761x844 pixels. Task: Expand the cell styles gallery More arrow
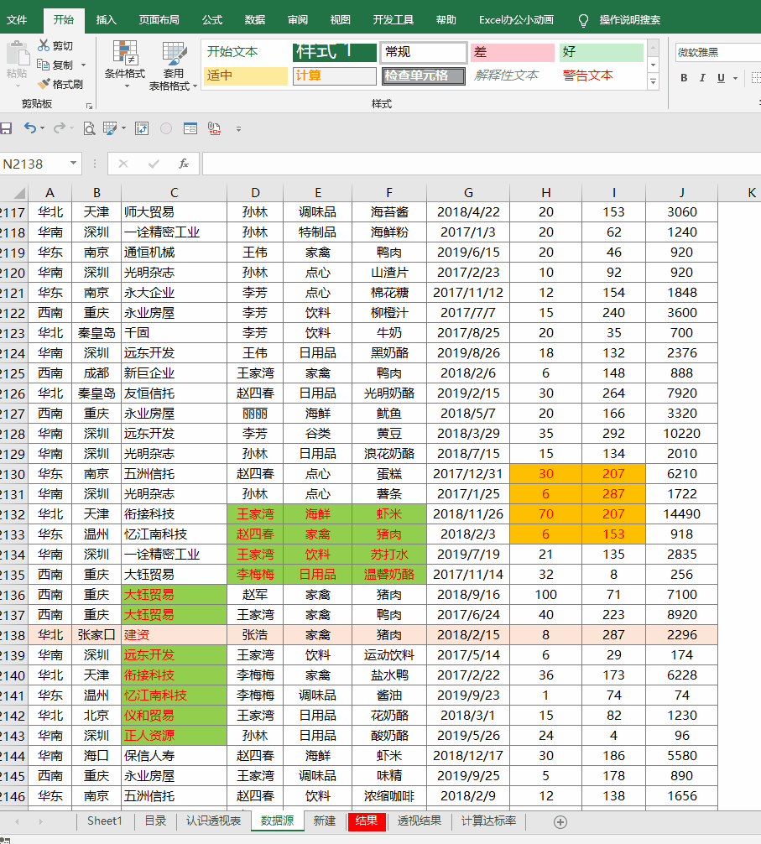click(x=654, y=82)
